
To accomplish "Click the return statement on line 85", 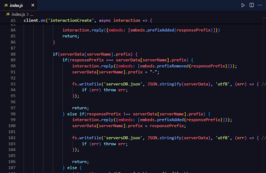I will click(71, 36).
